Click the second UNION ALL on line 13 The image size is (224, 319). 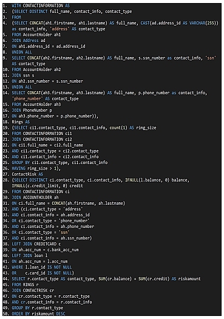click(22, 87)
